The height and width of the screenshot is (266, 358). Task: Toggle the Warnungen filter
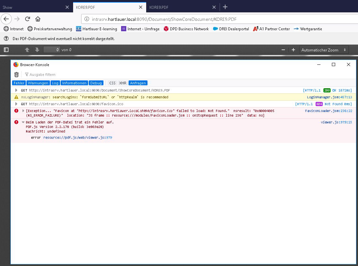(38, 83)
